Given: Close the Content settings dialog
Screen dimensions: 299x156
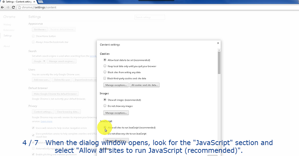Looking at the screenshot, I should [218, 43].
